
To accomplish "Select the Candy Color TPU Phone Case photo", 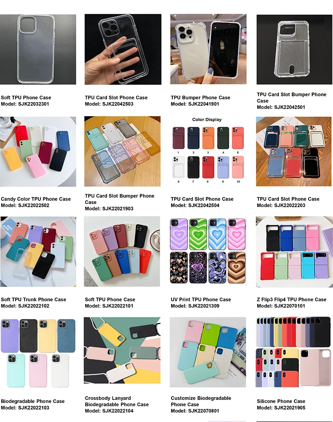I will pos(38,152).
